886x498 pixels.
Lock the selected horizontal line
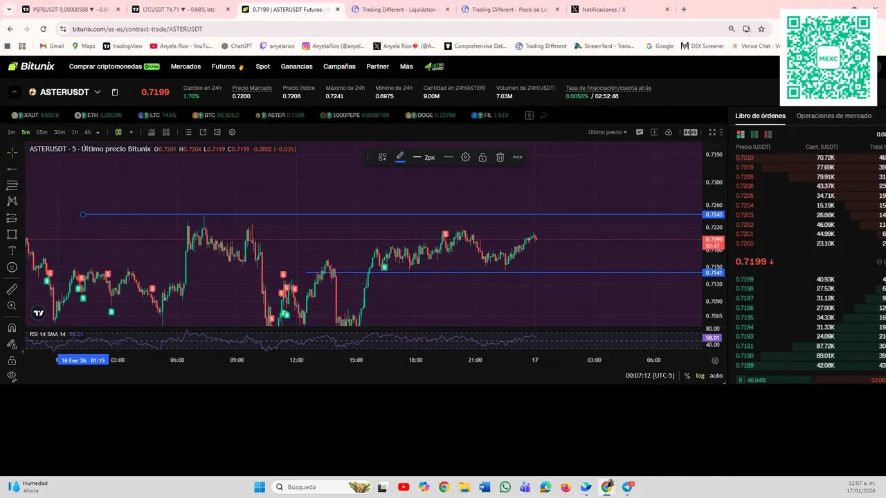click(482, 157)
